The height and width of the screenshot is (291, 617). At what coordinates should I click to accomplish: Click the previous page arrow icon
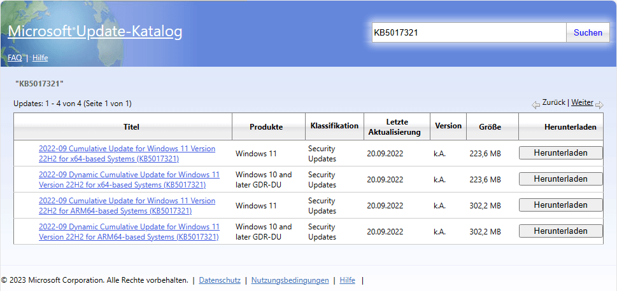click(x=535, y=105)
